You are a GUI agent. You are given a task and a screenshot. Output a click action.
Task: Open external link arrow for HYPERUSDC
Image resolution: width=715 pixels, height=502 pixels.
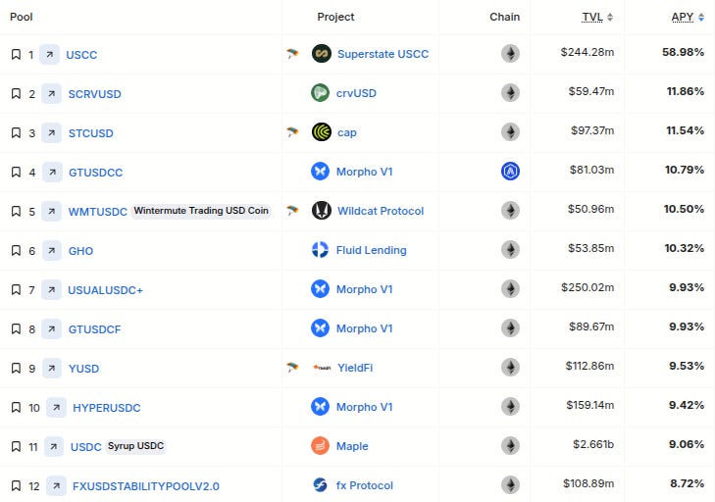click(x=57, y=408)
